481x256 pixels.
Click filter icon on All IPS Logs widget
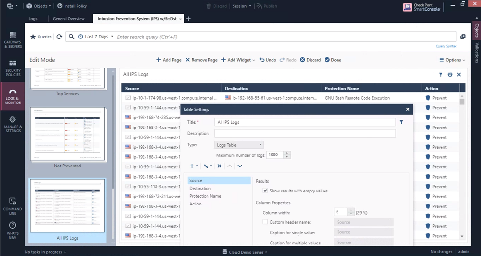[441, 75]
